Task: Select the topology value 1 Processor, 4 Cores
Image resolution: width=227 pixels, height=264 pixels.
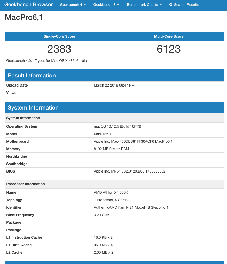Action: pos(111,200)
